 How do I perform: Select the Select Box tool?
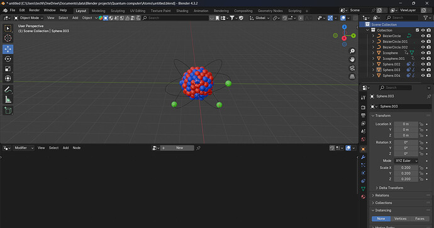point(8,28)
